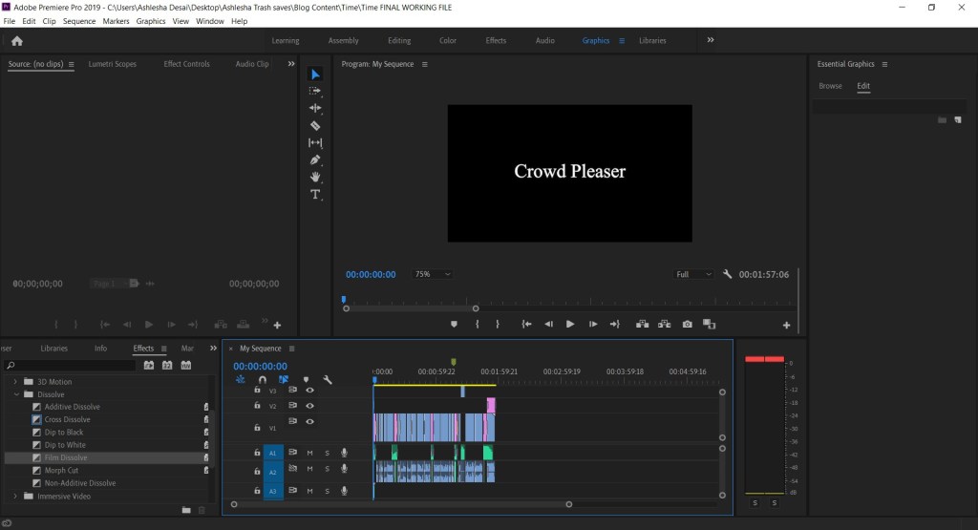The width and height of the screenshot is (978, 530).
Task: Select the Razor tool
Action: [315, 126]
